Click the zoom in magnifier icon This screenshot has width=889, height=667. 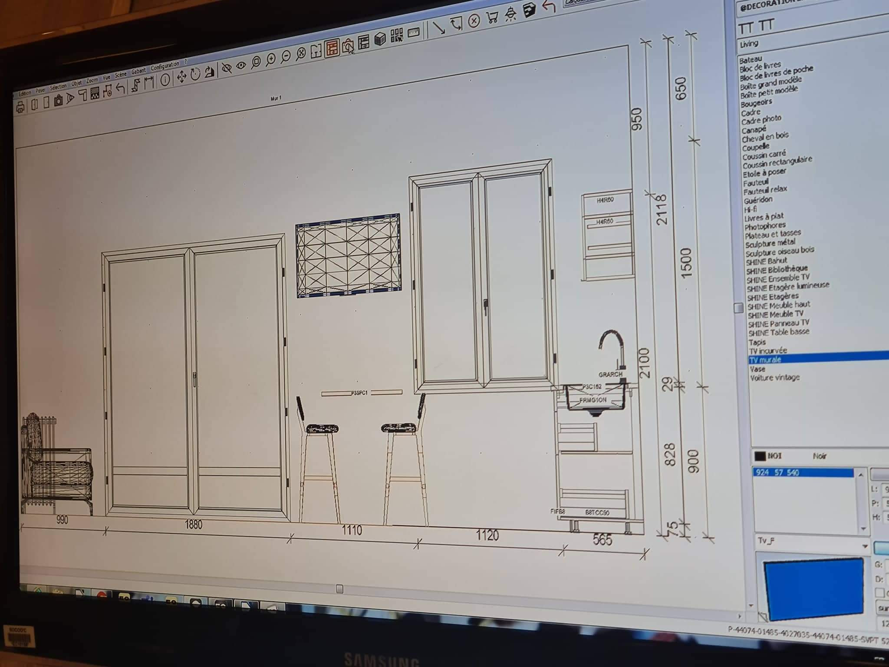tap(270, 59)
